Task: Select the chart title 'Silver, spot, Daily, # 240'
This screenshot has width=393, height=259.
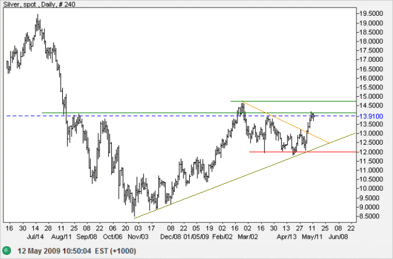Action: click(x=39, y=4)
